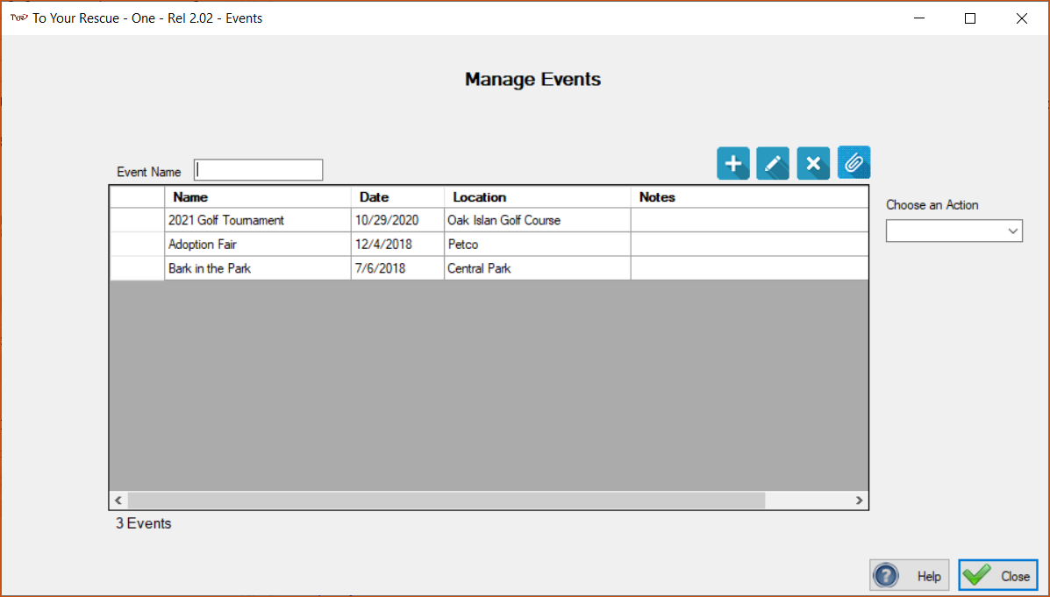The width and height of the screenshot is (1050, 597).
Task: Select the Adoption Fair event row
Action: tap(489, 245)
